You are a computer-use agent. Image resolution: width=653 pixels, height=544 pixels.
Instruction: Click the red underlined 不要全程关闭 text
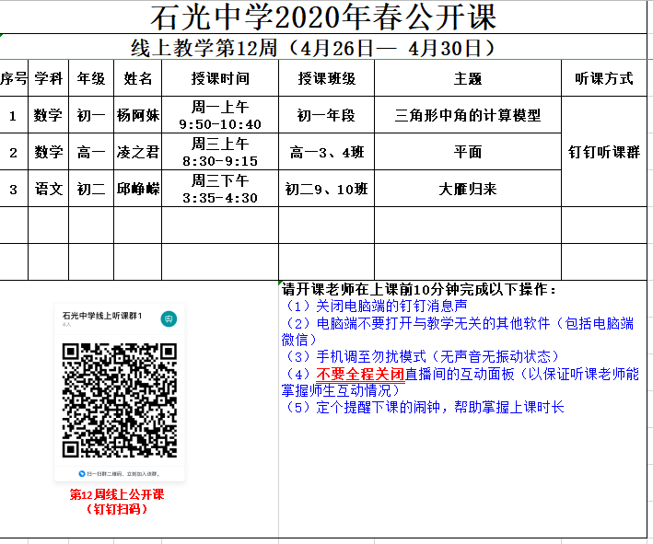[x=360, y=375]
